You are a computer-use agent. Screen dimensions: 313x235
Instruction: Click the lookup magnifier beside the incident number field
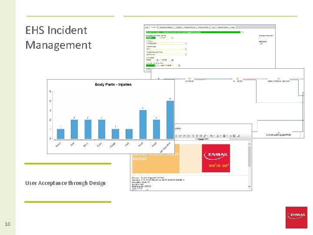pos(172,38)
